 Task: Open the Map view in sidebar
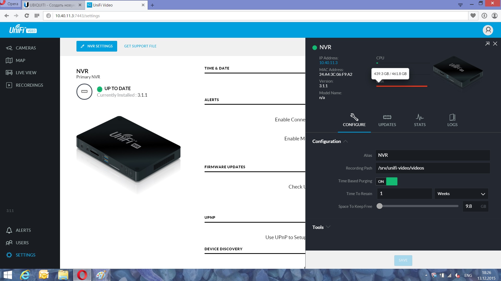click(15, 60)
